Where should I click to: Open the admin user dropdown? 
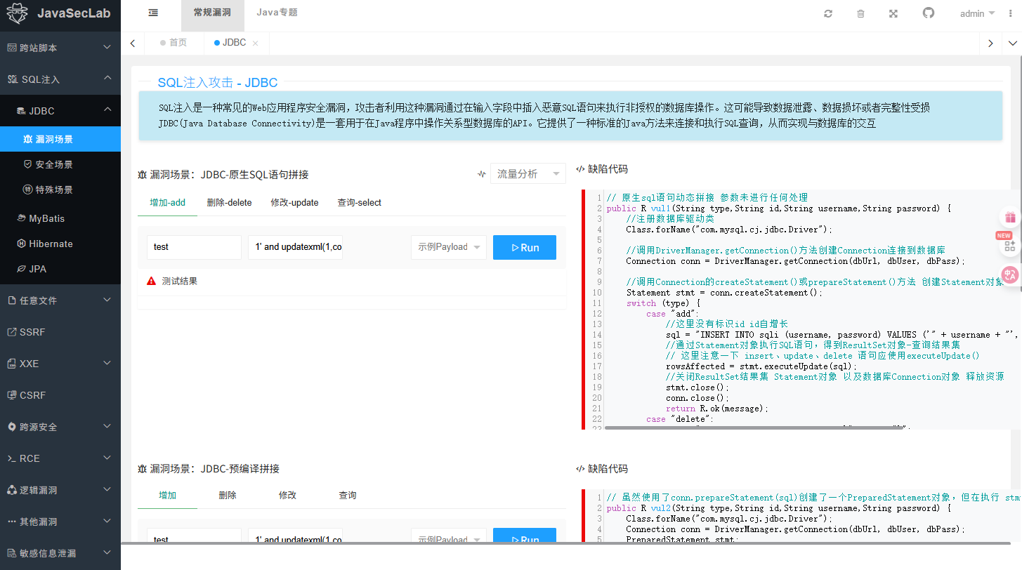click(x=977, y=13)
